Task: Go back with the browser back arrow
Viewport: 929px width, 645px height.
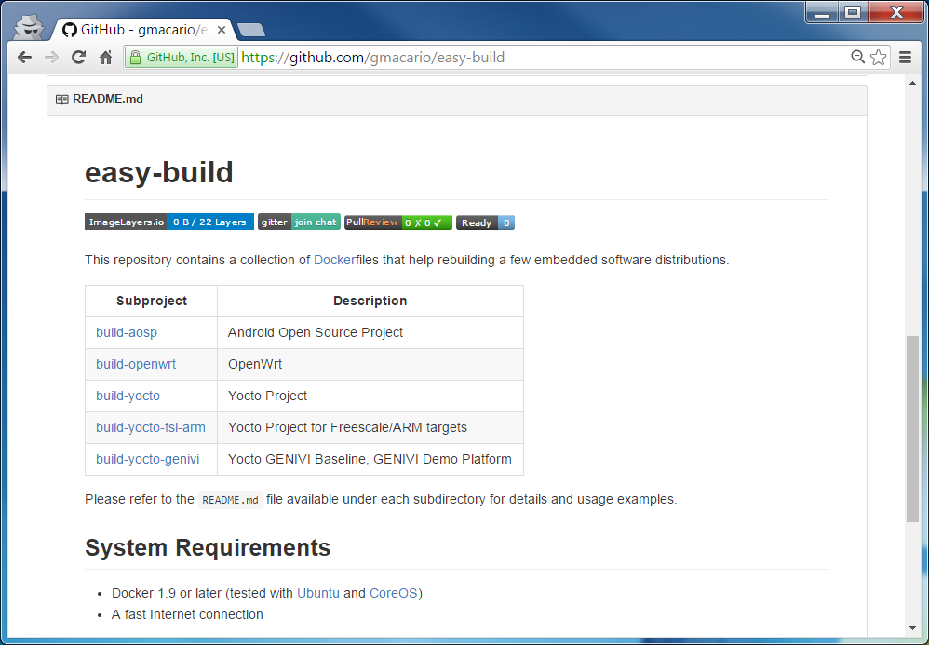Action: click(x=24, y=58)
